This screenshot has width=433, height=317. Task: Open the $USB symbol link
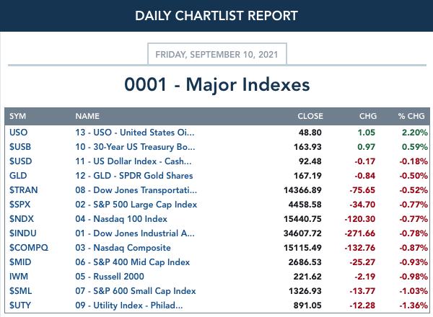point(20,147)
